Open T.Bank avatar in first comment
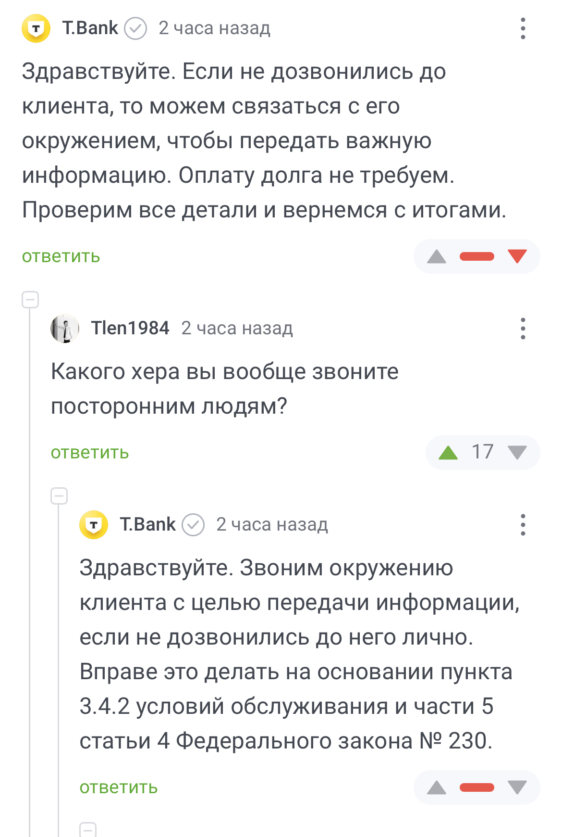Screen dimensions: 562x837 36,28
